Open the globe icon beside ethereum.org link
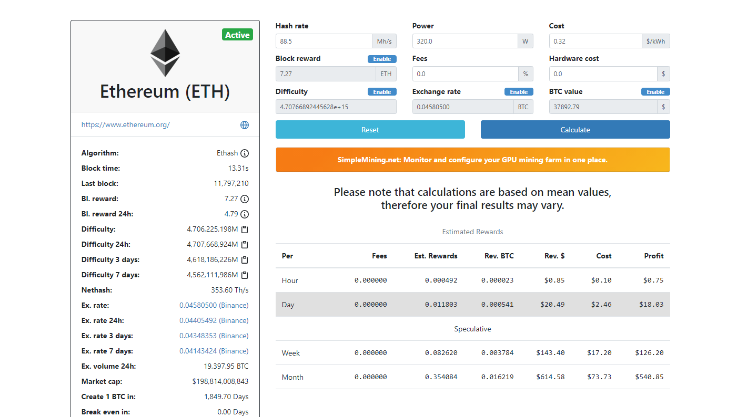 [245, 125]
